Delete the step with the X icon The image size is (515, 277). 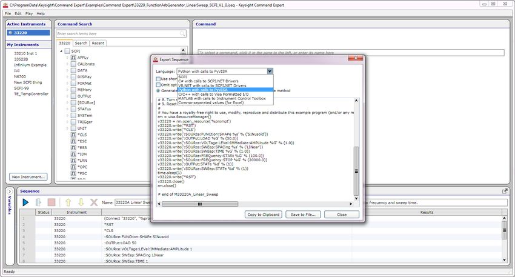[x=94, y=202]
